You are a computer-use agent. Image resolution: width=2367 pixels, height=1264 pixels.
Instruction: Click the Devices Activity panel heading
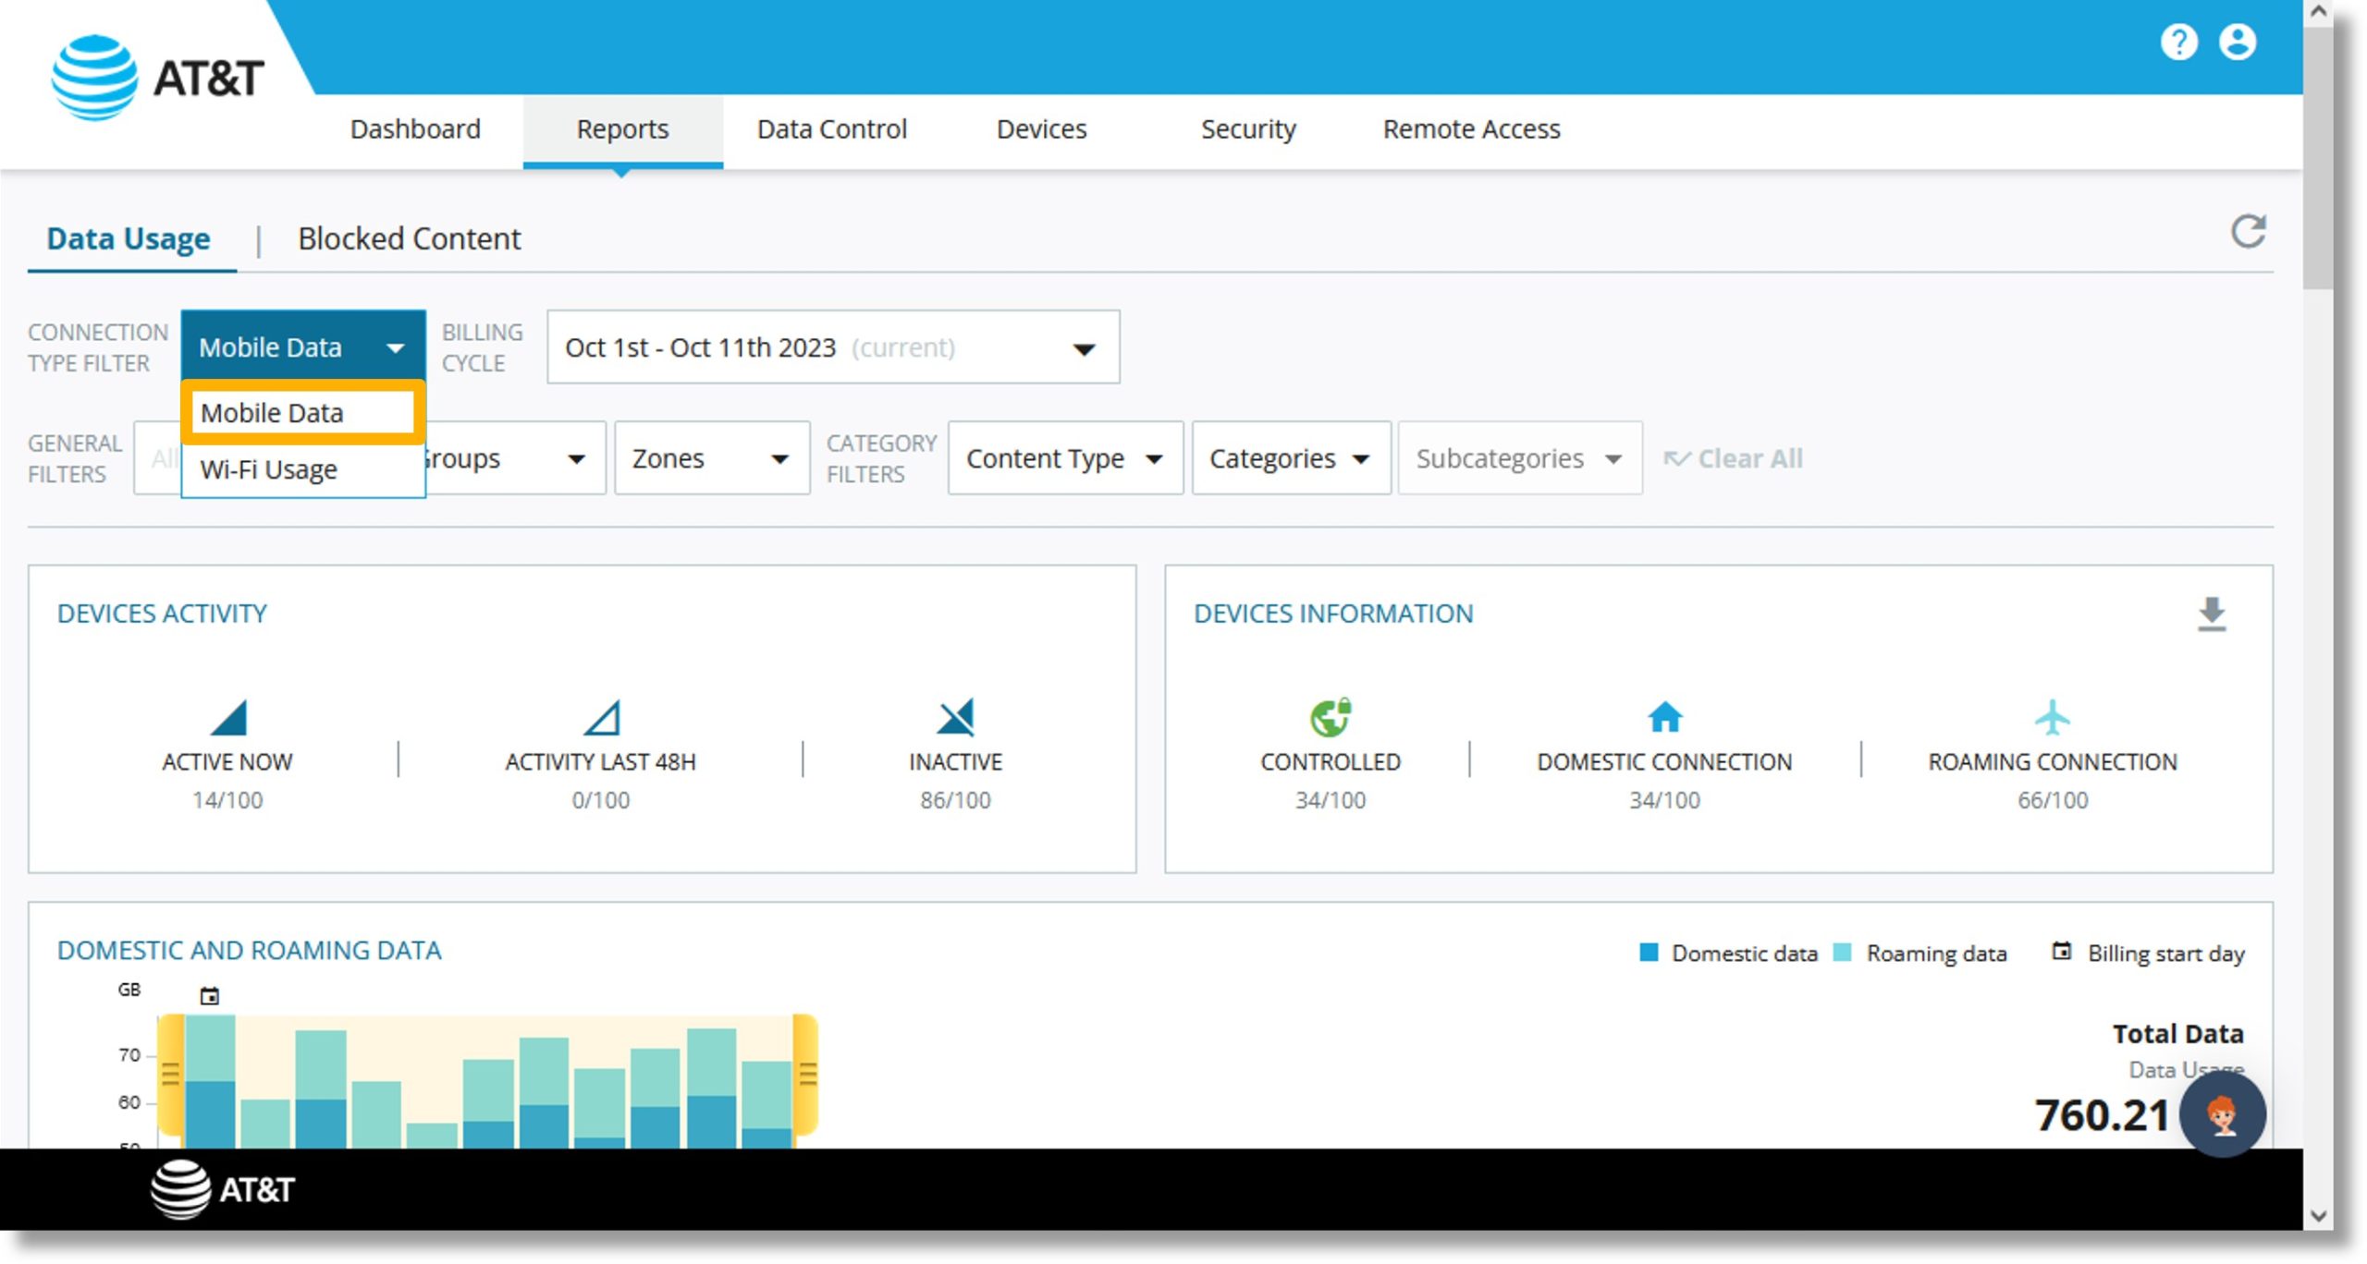(162, 614)
